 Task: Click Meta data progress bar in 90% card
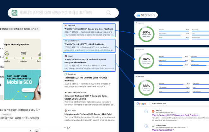click(x=174, y=31)
